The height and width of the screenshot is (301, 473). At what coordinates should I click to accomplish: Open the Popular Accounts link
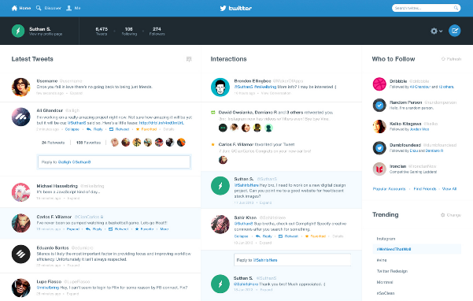pos(389,189)
